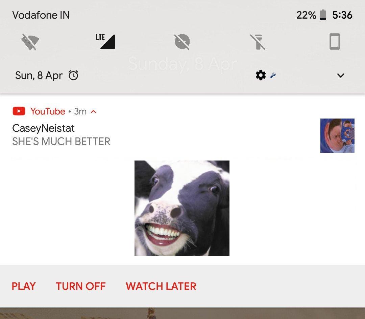Tap the smiling cow video thumbnail
The image size is (365, 319).
coord(182,208)
